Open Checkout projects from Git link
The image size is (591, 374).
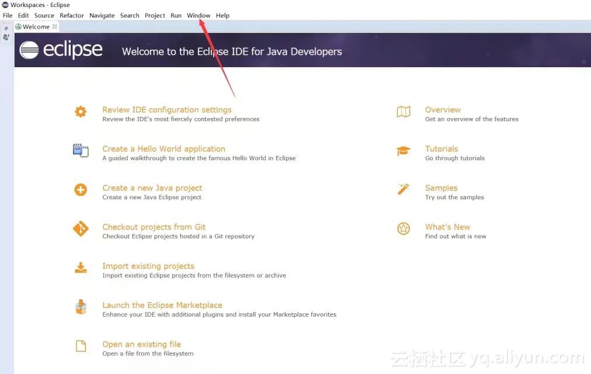click(154, 227)
